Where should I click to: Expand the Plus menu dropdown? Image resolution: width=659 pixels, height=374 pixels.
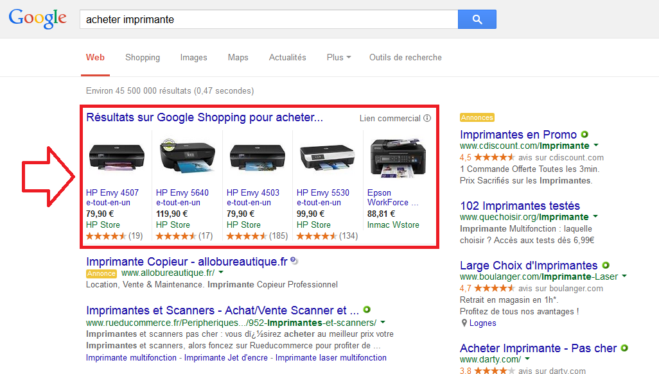point(338,58)
